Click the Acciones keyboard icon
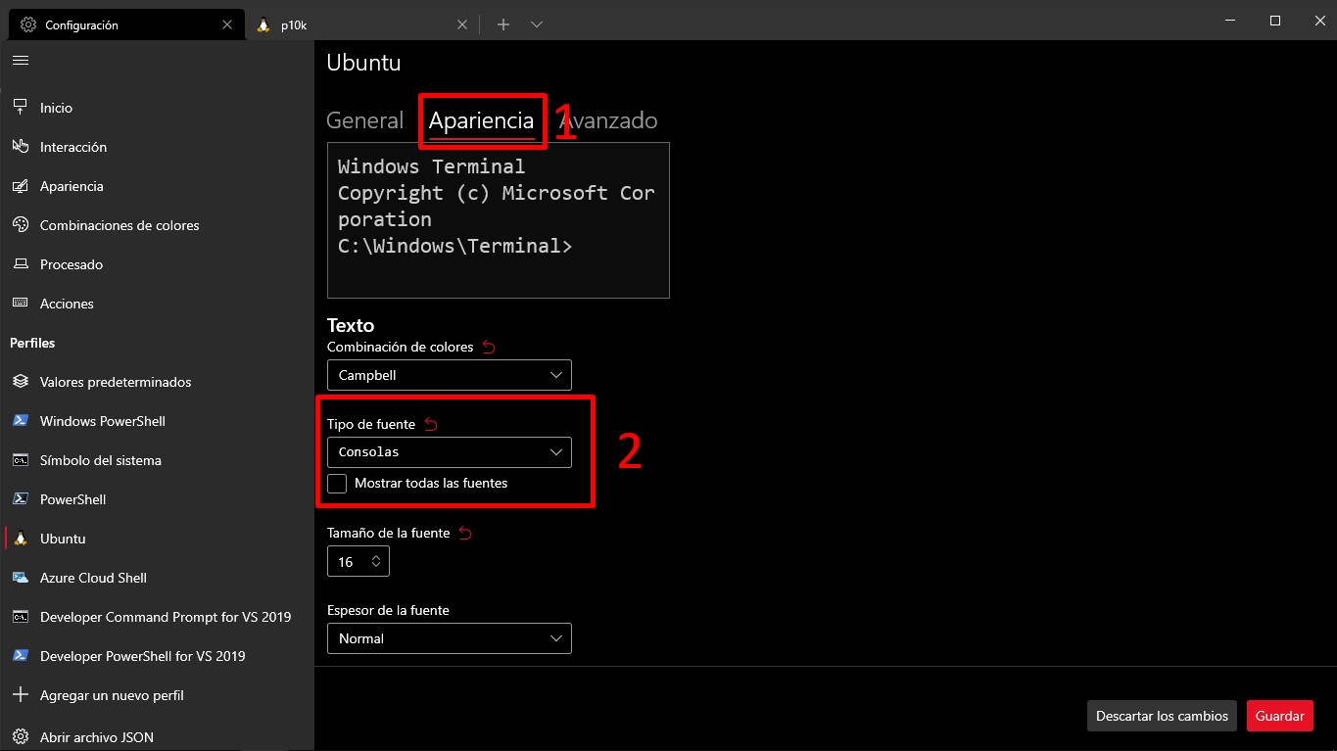The width and height of the screenshot is (1337, 751). (x=21, y=304)
